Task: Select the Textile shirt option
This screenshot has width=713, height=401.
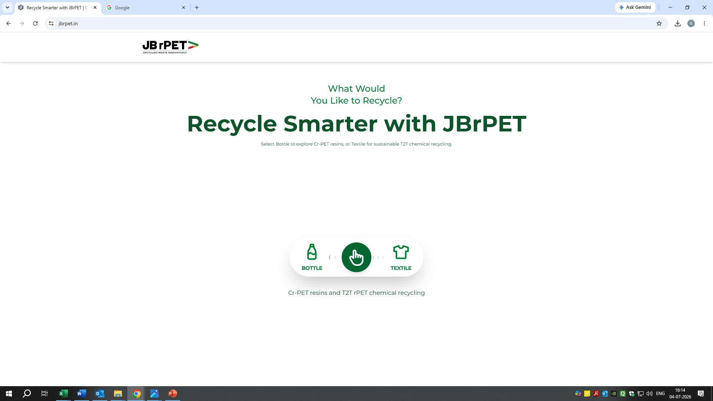Action: point(401,257)
